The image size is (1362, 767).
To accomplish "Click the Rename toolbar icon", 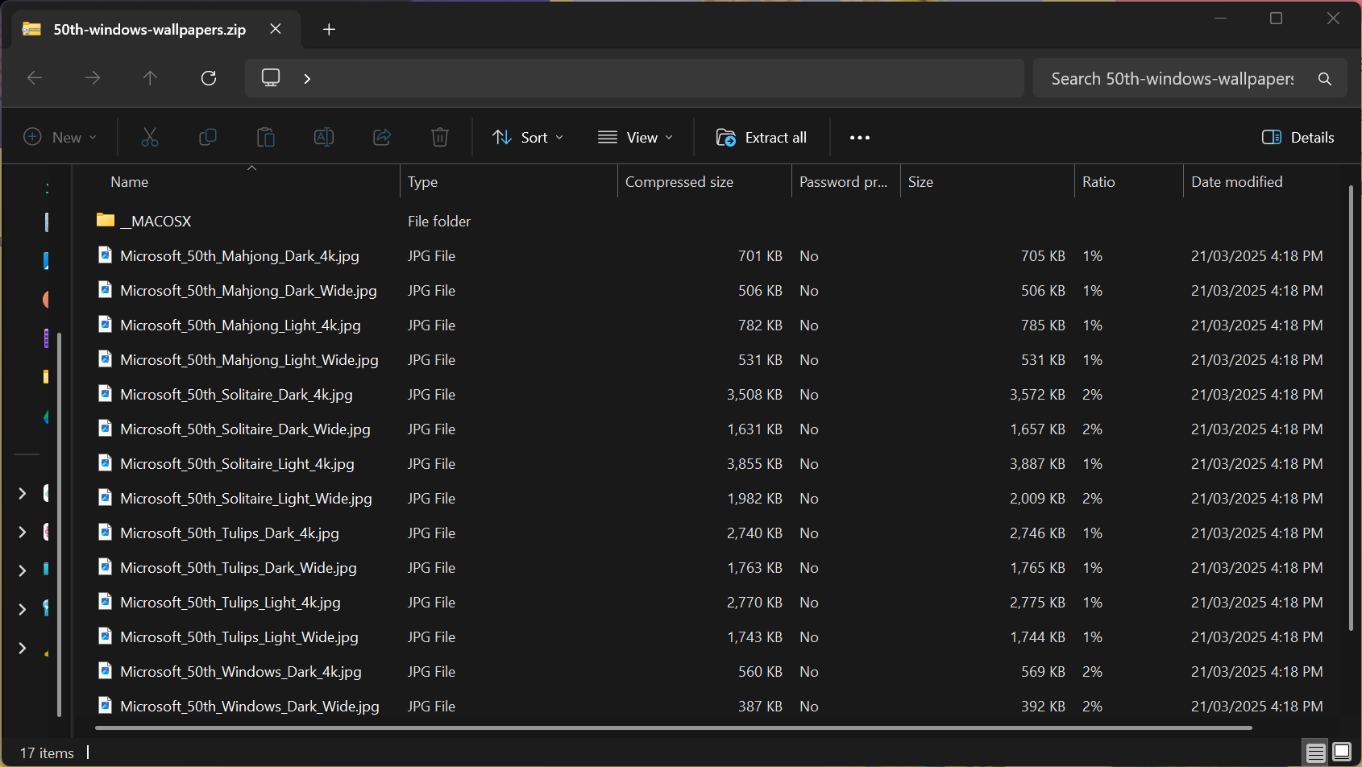I will point(324,138).
